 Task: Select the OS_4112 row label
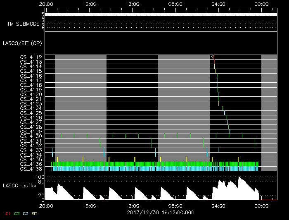coord(31,57)
